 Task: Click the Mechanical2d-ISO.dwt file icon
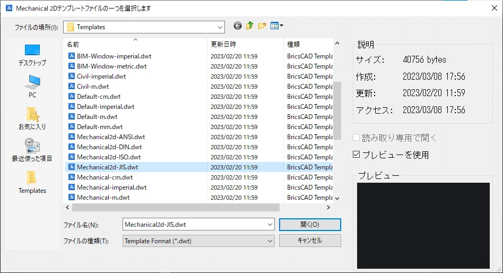[72, 157]
